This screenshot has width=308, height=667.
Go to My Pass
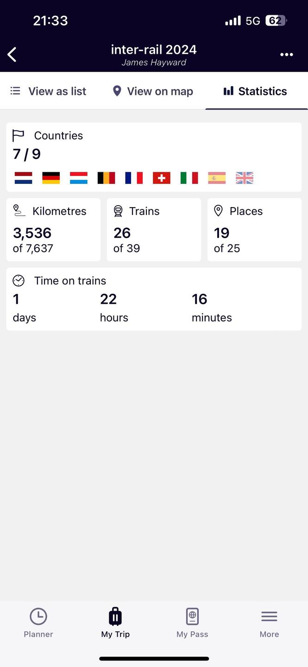[x=192, y=623]
